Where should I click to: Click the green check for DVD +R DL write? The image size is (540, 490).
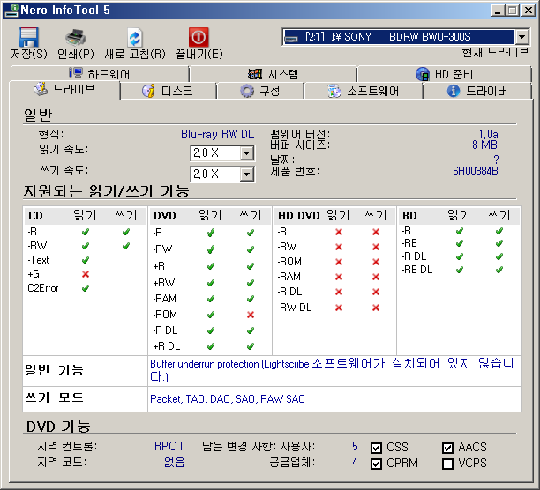point(251,346)
